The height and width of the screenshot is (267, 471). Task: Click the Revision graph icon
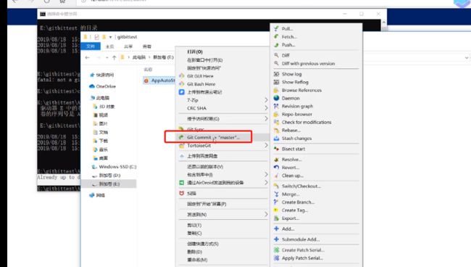(276, 106)
